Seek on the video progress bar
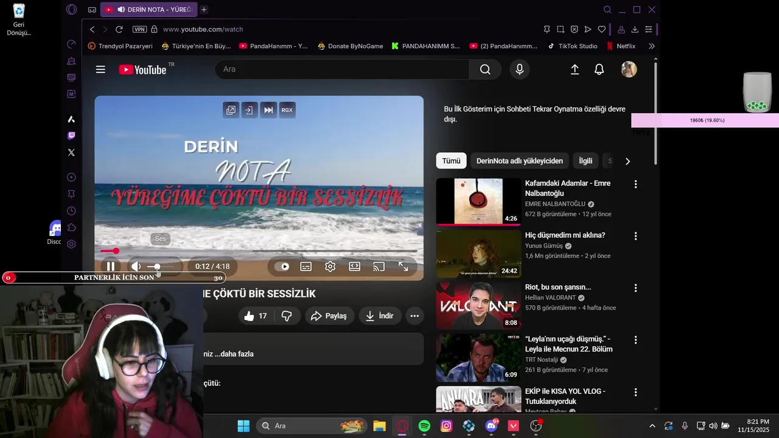Viewport: 779px width, 438px height. [259, 251]
